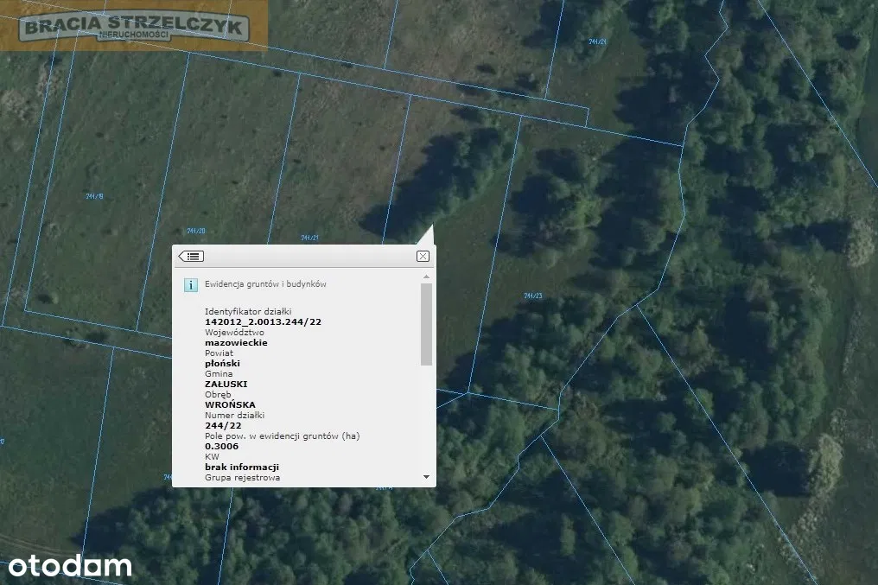878x585 pixels.
Task: Click the list/back icon in popup header
Action: point(190,256)
